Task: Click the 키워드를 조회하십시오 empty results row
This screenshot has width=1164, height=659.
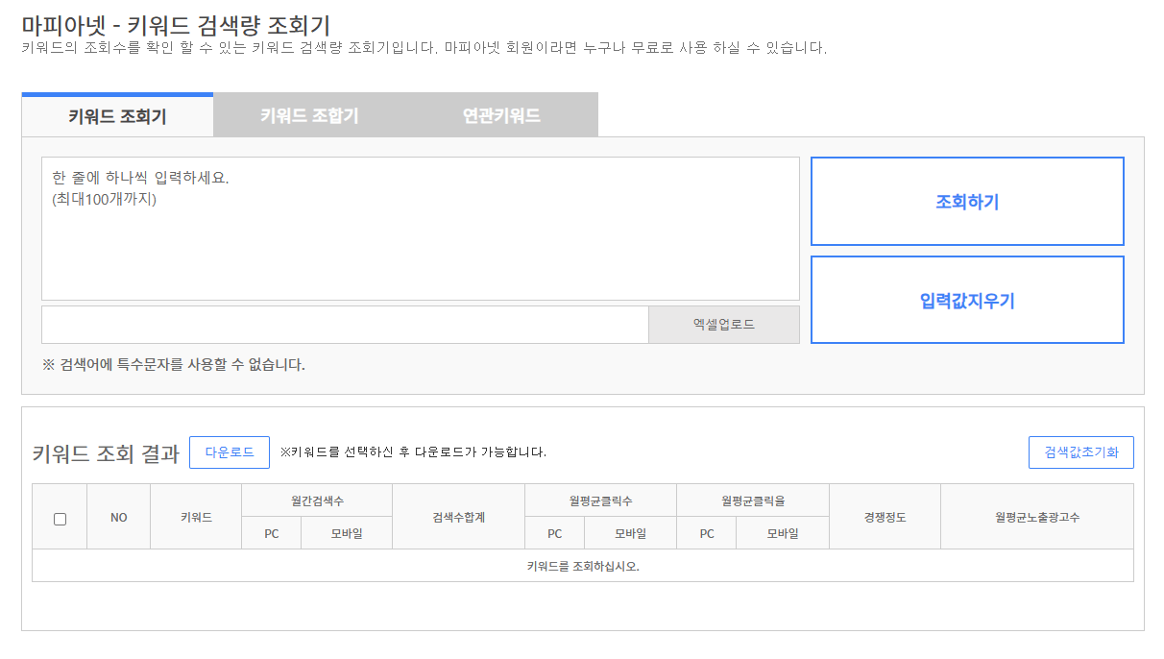Action: pyautogui.click(x=582, y=565)
